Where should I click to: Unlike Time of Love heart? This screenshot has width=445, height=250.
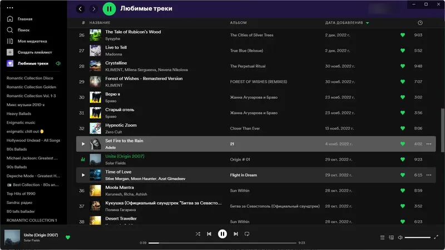tap(402, 175)
